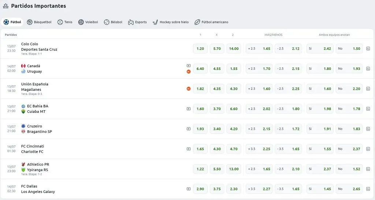Choose over 3.5 at 2.27 for FC Dallas
This screenshot has width=375, height=200.
[259, 189]
